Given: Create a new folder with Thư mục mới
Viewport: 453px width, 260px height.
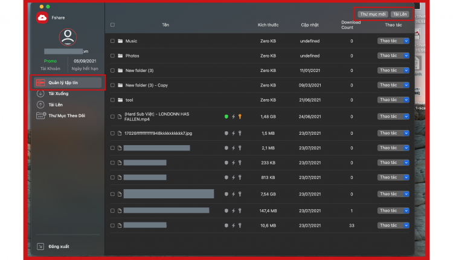Looking at the screenshot, I should (373, 14).
